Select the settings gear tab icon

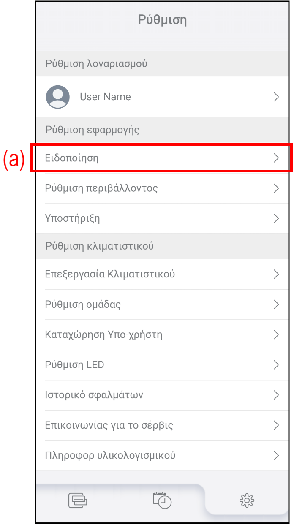click(x=247, y=501)
